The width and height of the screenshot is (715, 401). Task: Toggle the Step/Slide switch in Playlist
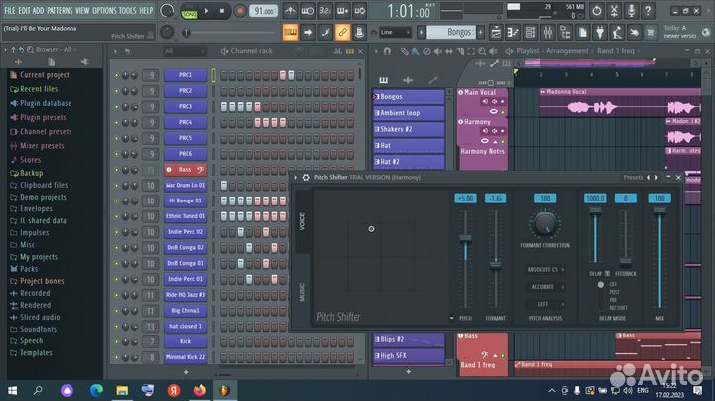pos(491,83)
